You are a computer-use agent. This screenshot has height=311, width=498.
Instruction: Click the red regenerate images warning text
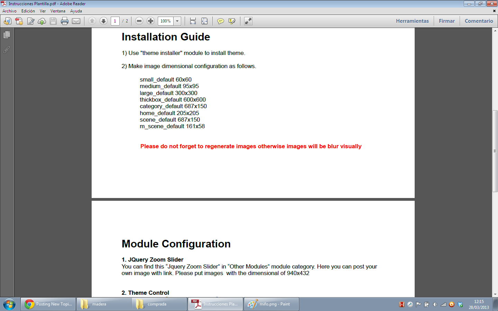(251, 147)
